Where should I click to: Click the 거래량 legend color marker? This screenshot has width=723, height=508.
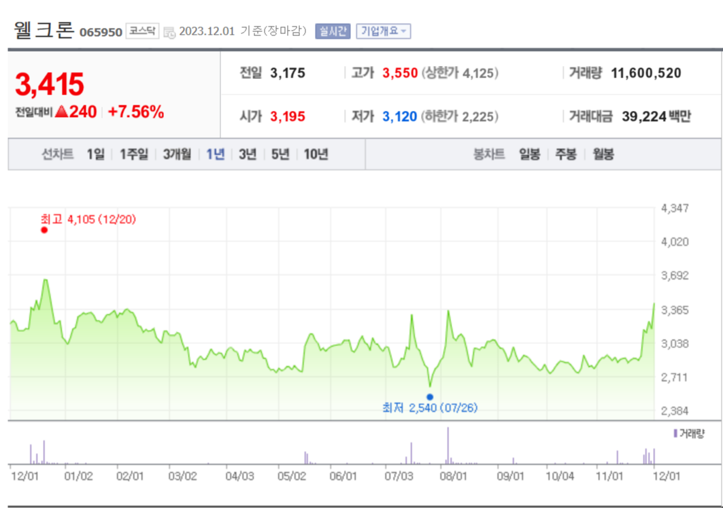pos(675,433)
